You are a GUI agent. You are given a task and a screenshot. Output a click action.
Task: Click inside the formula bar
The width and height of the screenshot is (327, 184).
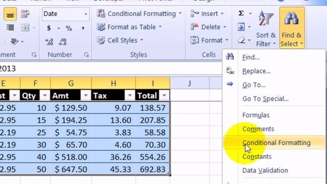point(110,68)
